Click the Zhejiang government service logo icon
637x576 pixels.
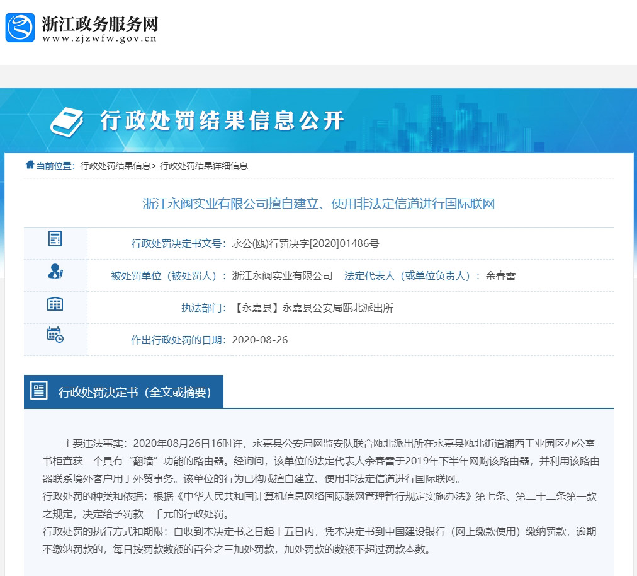20,27
